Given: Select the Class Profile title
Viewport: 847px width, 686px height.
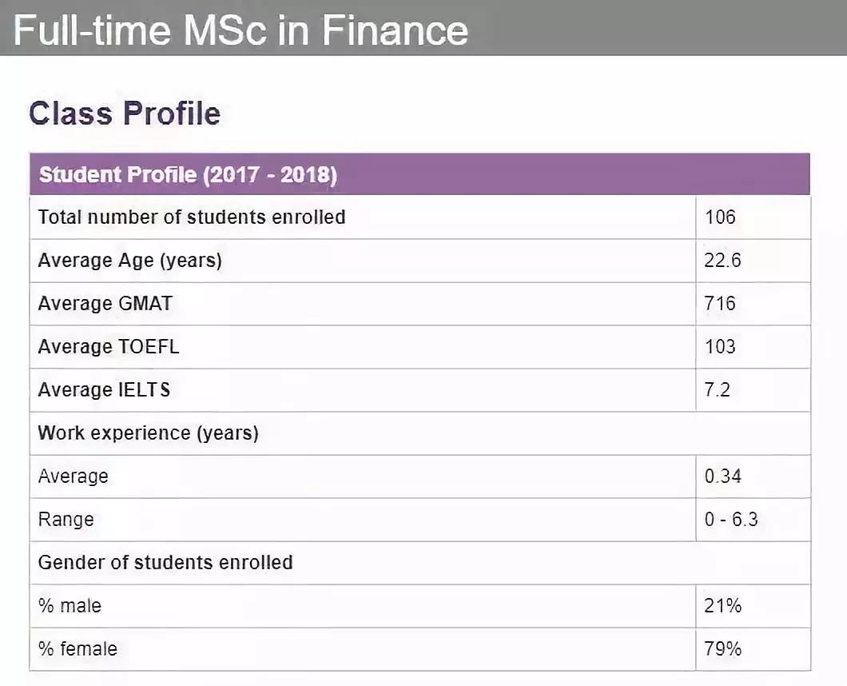Looking at the screenshot, I should click(125, 114).
